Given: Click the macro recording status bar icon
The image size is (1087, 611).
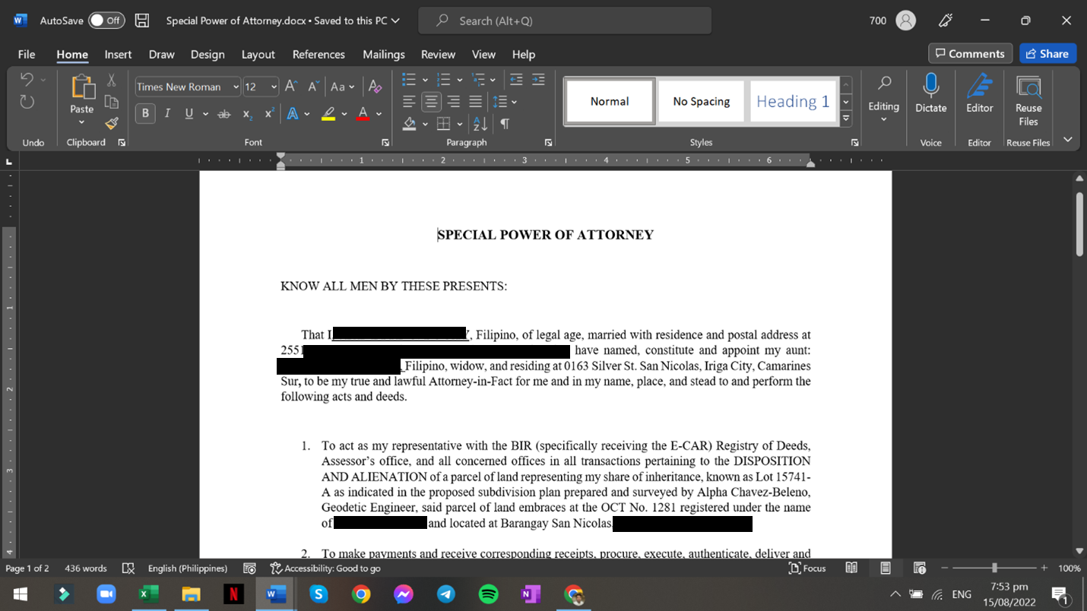Looking at the screenshot, I should pos(249,568).
